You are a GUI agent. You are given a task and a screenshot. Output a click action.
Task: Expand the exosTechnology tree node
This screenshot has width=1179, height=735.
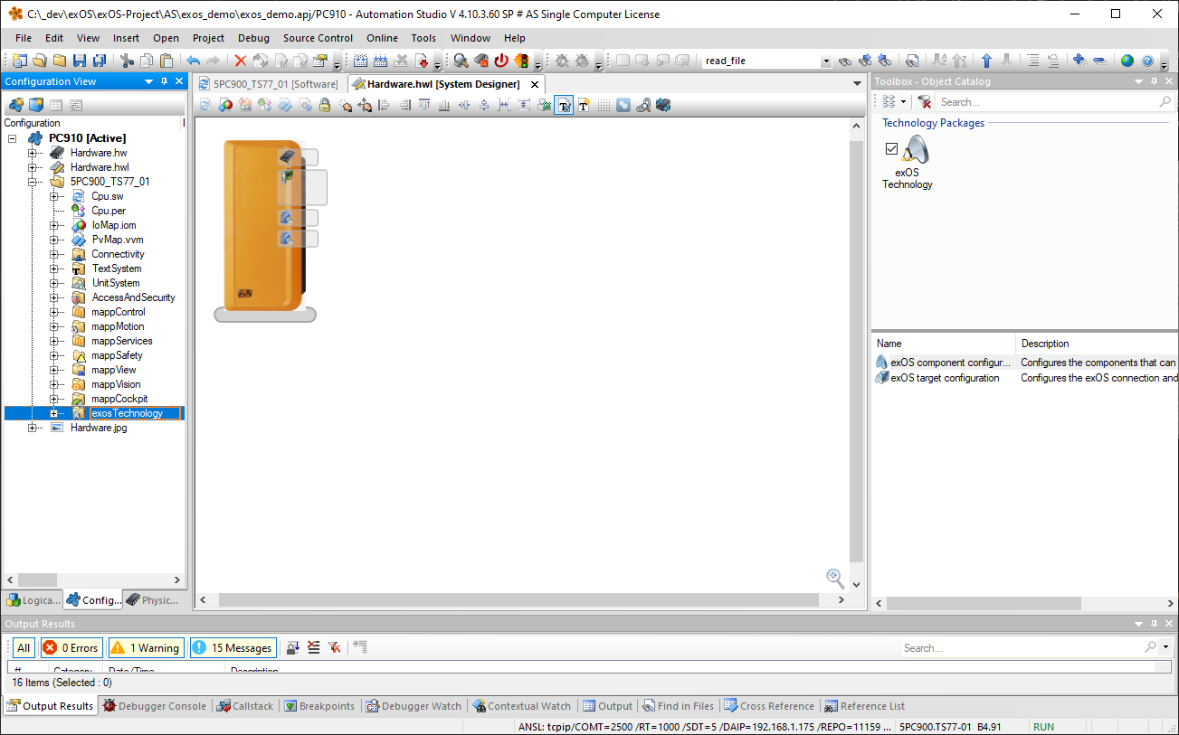tap(54, 413)
